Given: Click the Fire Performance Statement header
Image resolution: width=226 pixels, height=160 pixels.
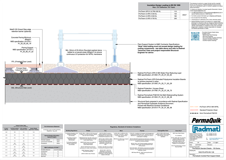Looking at the screenshot, I should [x=52, y=126].
